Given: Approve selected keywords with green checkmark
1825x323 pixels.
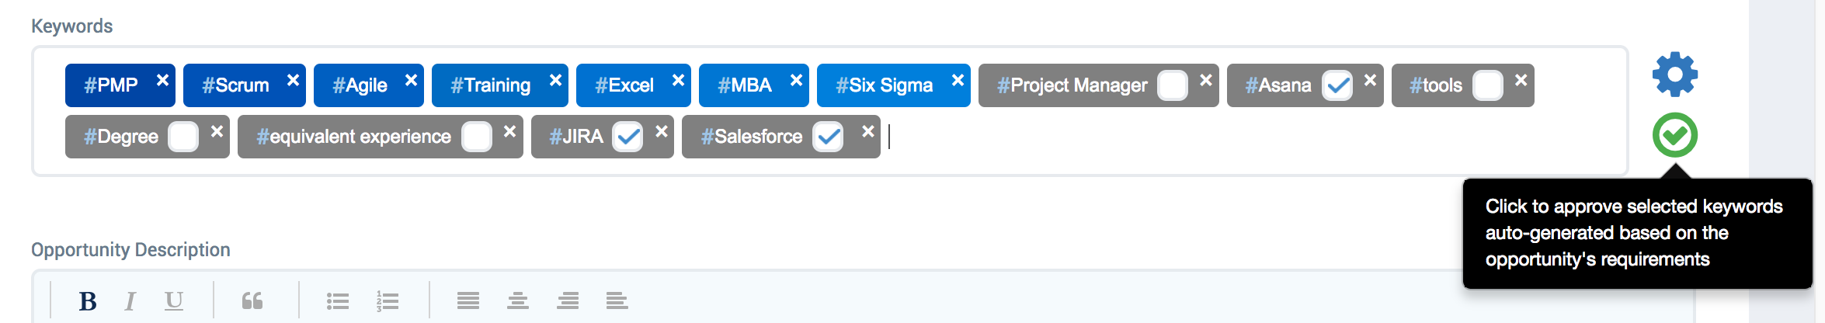Looking at the screenshot, I should 1674,135.
